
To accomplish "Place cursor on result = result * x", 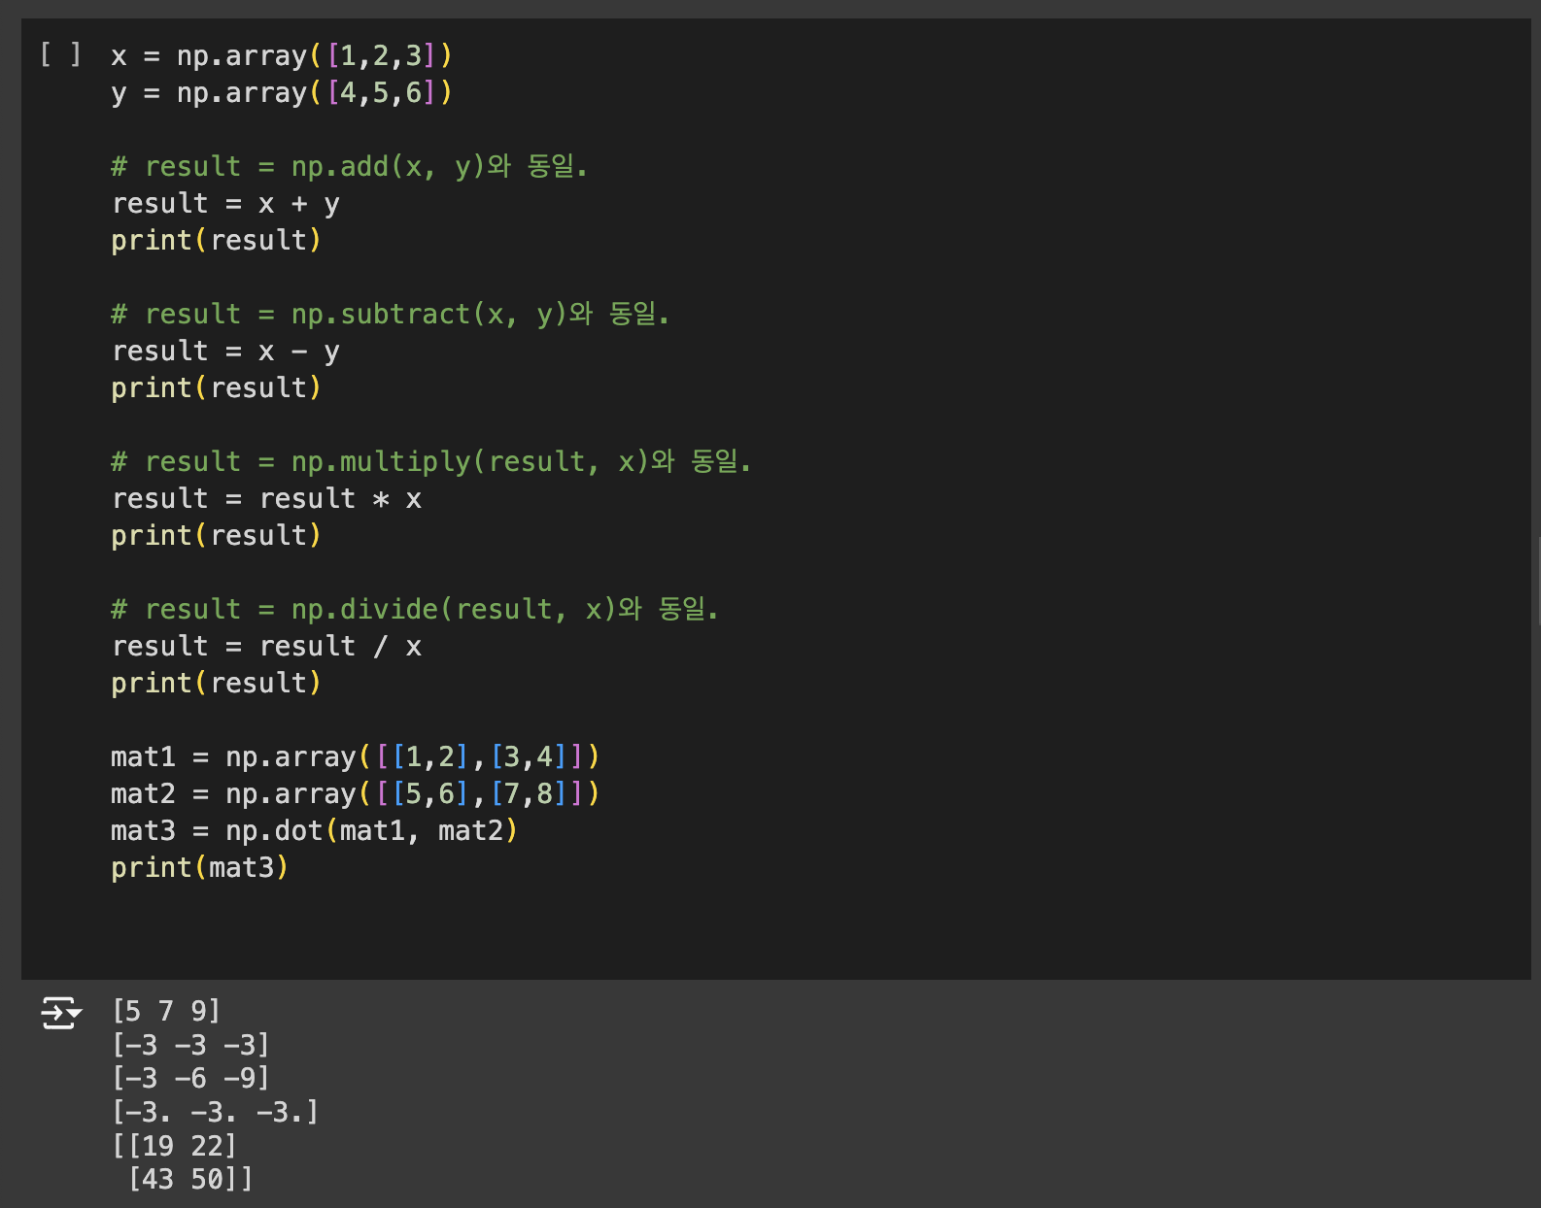I will (x=266, y=499).
